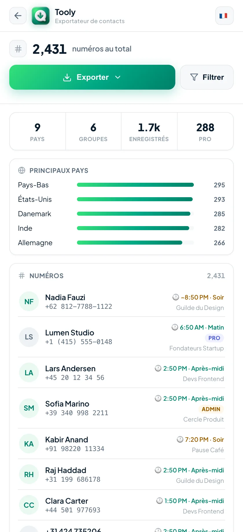Click phone number +1 (415) 555-0148
The image size is (243, 532).
(79, 342)
